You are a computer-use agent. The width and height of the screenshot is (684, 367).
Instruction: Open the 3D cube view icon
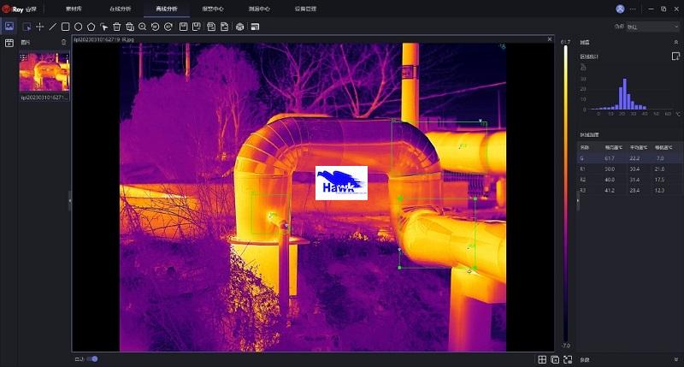click(x=240, y=27)
